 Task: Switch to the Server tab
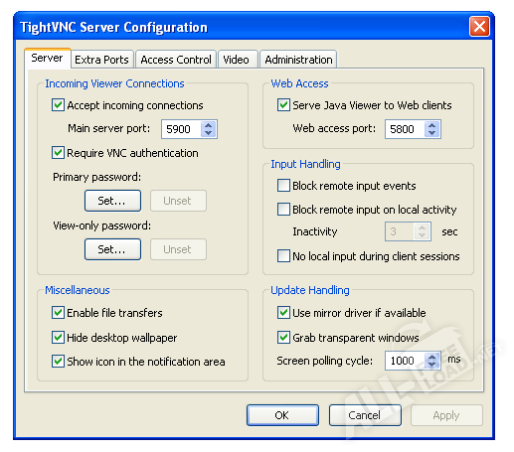point(47,59)
